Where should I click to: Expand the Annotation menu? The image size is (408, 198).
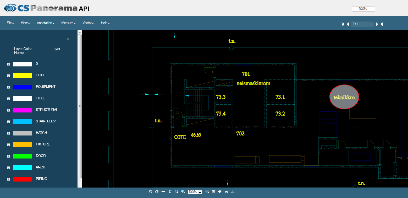pyautogui.click(x=46, y=23)
